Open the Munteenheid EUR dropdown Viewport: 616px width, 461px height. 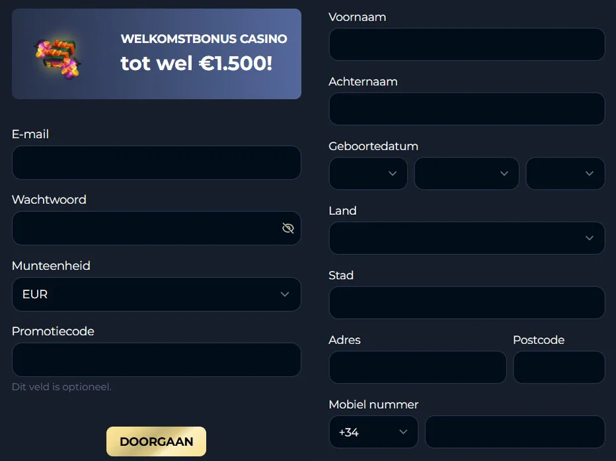(156, 294)
